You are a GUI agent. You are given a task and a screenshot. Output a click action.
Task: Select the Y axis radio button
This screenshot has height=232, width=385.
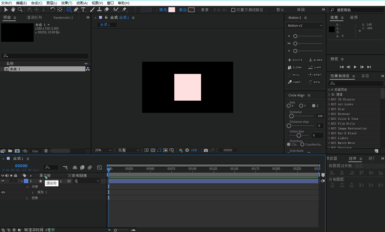(x=301, y=106)
